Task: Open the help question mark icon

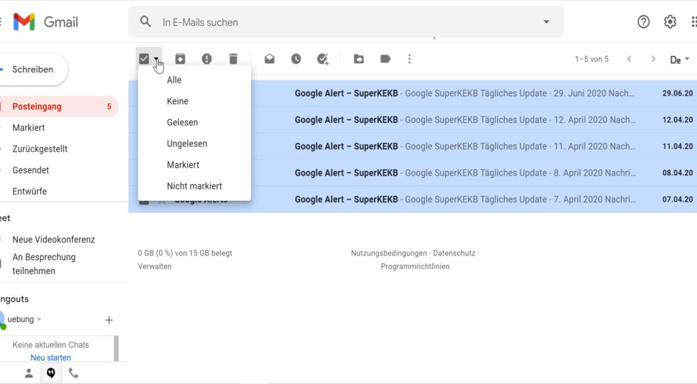Action: (x=643, y=22)
